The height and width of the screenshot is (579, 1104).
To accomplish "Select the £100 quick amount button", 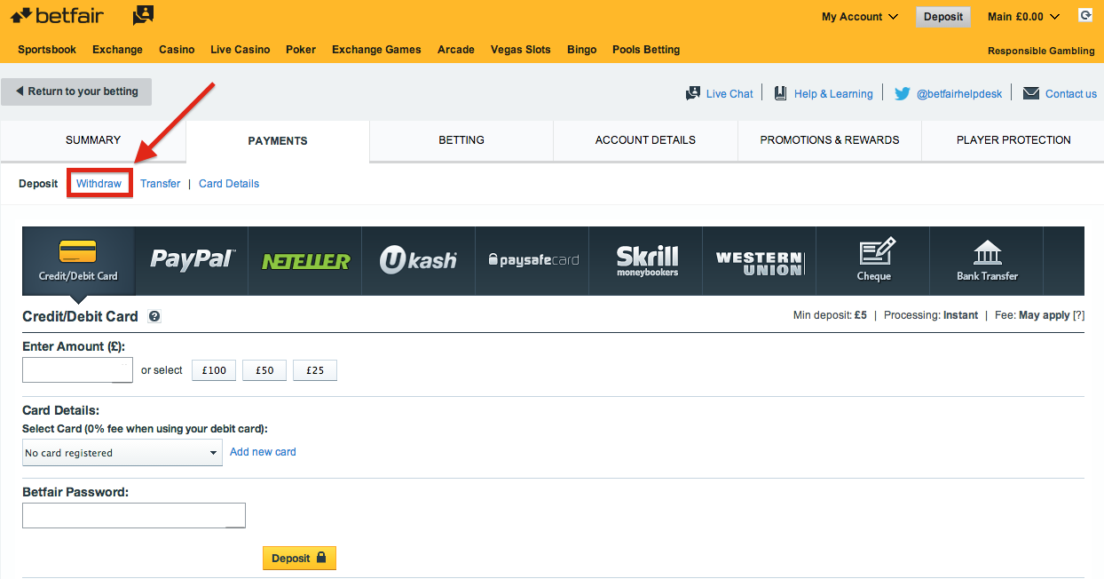I will 215,370.
